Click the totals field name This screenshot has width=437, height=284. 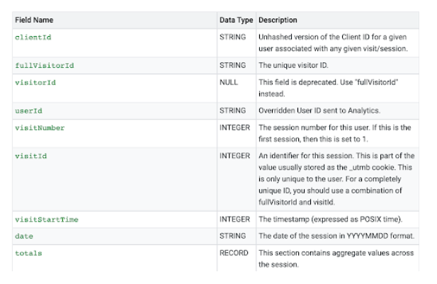click(28, 253)
